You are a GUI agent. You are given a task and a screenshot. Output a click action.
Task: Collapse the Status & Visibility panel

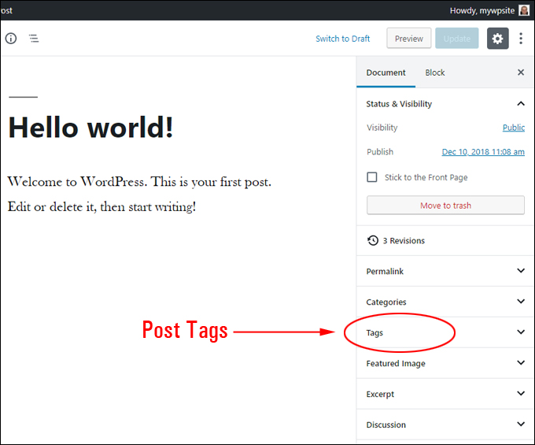tap(521, 103)
